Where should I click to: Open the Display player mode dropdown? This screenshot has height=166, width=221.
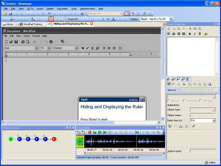coord(171,19)
